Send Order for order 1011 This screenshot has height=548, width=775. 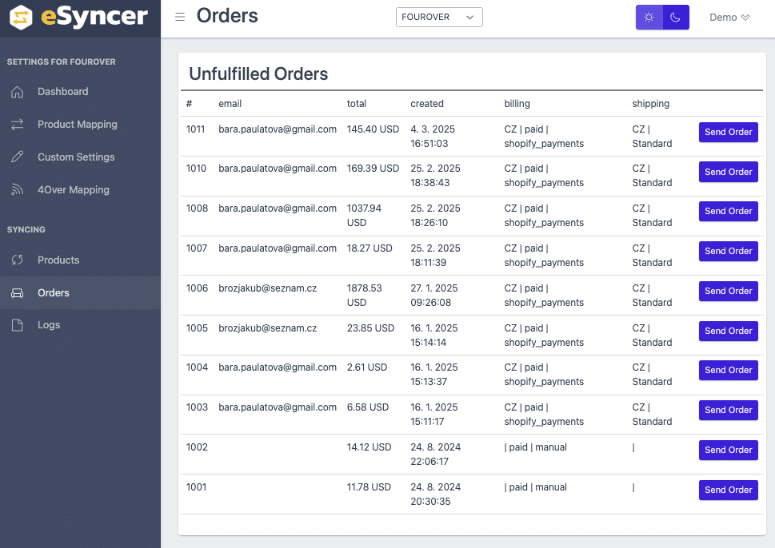click(x=728, y=133)
